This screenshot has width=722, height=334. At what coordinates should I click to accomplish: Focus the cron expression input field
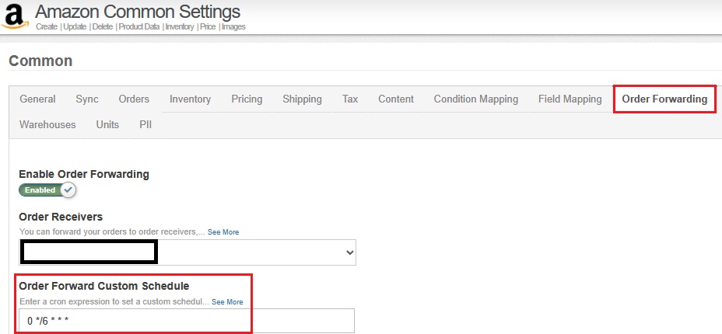[187, 321]
